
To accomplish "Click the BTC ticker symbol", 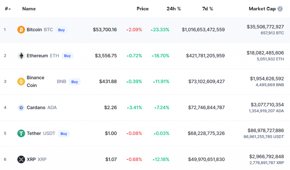I will (48, 30).
